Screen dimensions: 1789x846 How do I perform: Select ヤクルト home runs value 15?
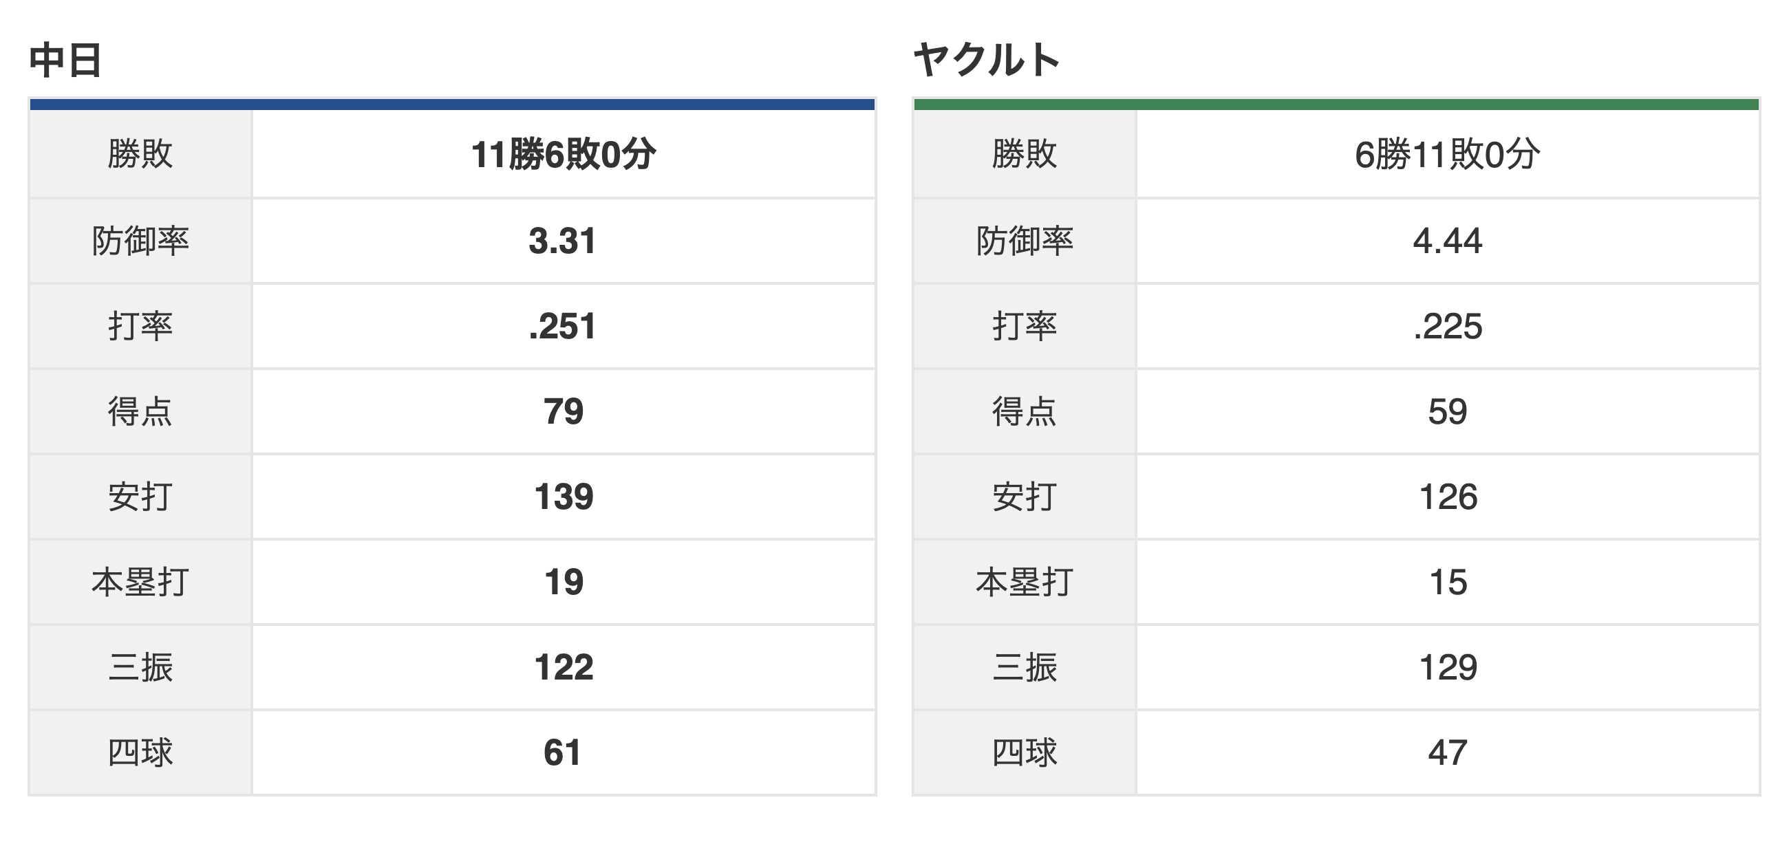1448,583
